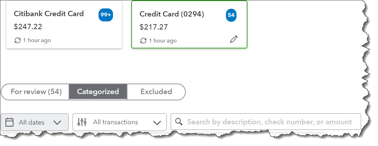Click the $217.27 balance on Credit Card (0294)
The height and width of the screenshot is (146, 378).
coord(153,27)
